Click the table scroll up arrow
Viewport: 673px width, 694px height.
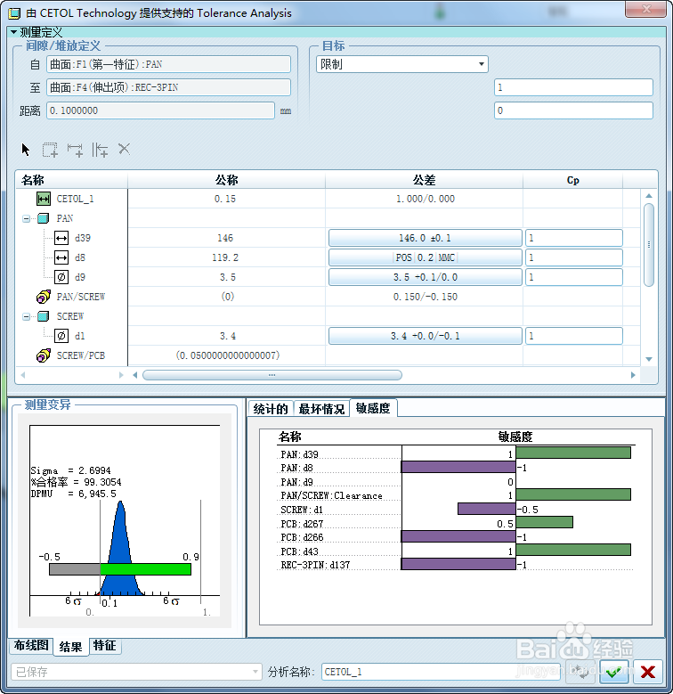[x=649, y=196]
